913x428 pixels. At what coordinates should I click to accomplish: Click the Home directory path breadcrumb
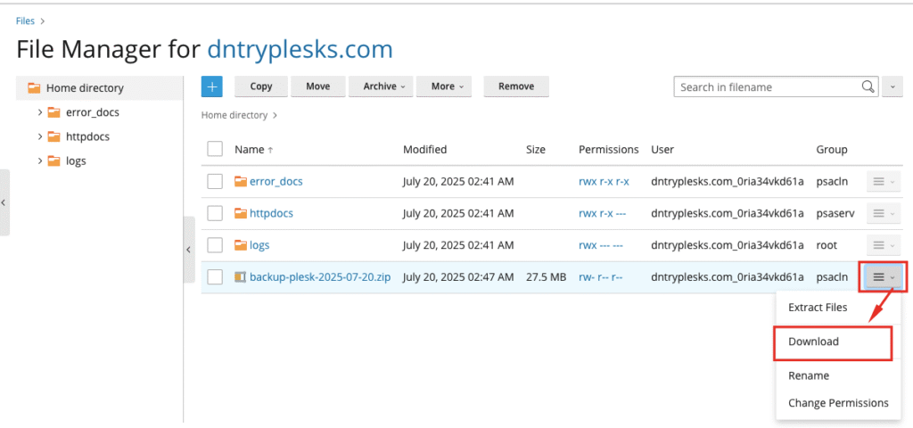coord(234,115)
